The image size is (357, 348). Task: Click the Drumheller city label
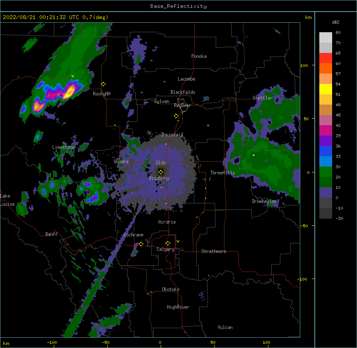coord(264,201)
